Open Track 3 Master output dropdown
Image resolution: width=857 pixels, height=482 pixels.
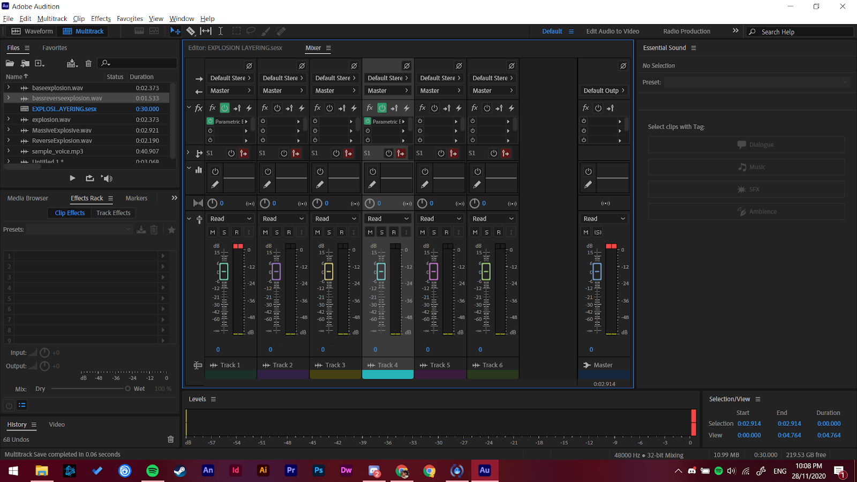click(x=335, y=91)
